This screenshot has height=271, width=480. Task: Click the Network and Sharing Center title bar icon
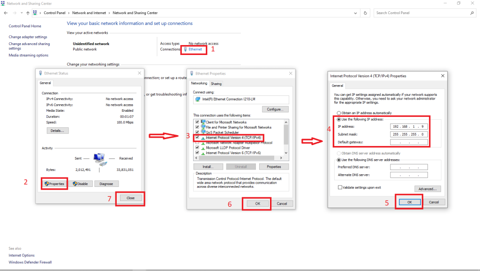click(3, 3)
